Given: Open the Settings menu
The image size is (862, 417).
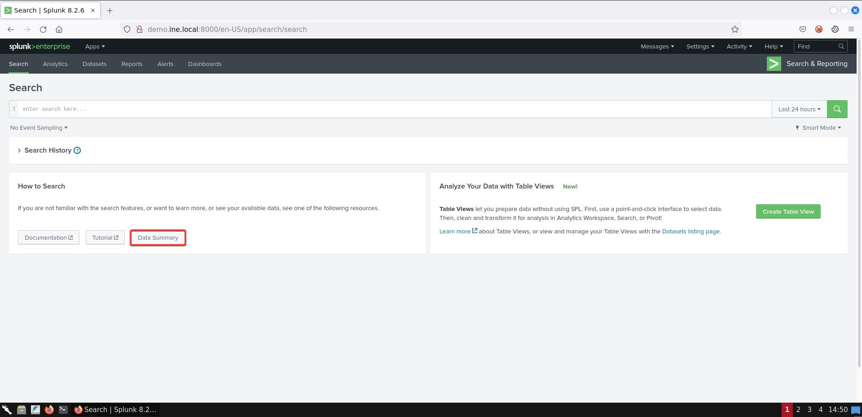Looking at the screenshot, I should pyautogui.click(x=699, y=47).
